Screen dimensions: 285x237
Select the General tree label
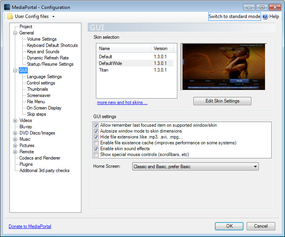tap(27, 33)
